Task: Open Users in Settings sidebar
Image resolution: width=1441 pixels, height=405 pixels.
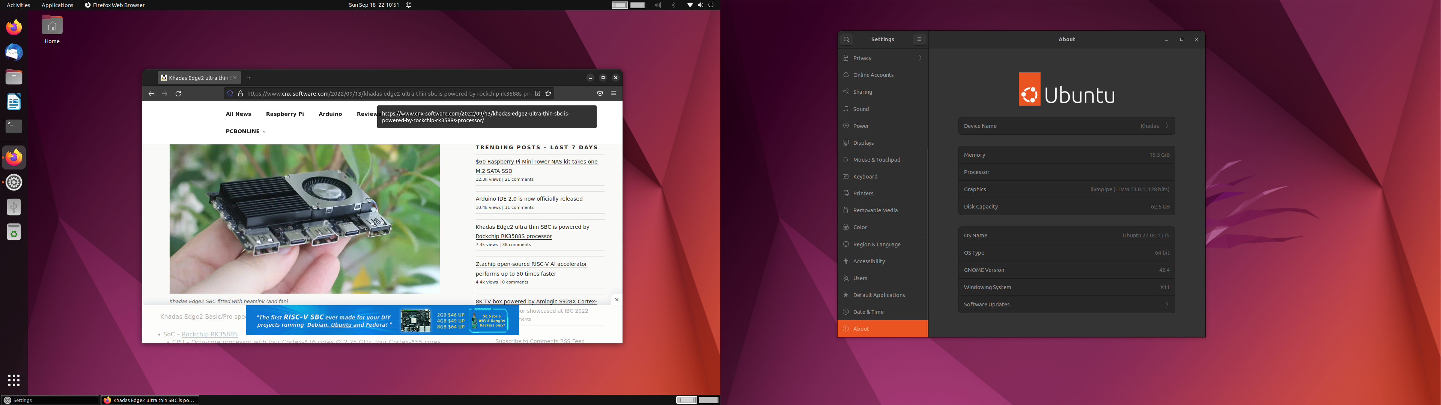Action: [883, 278]
